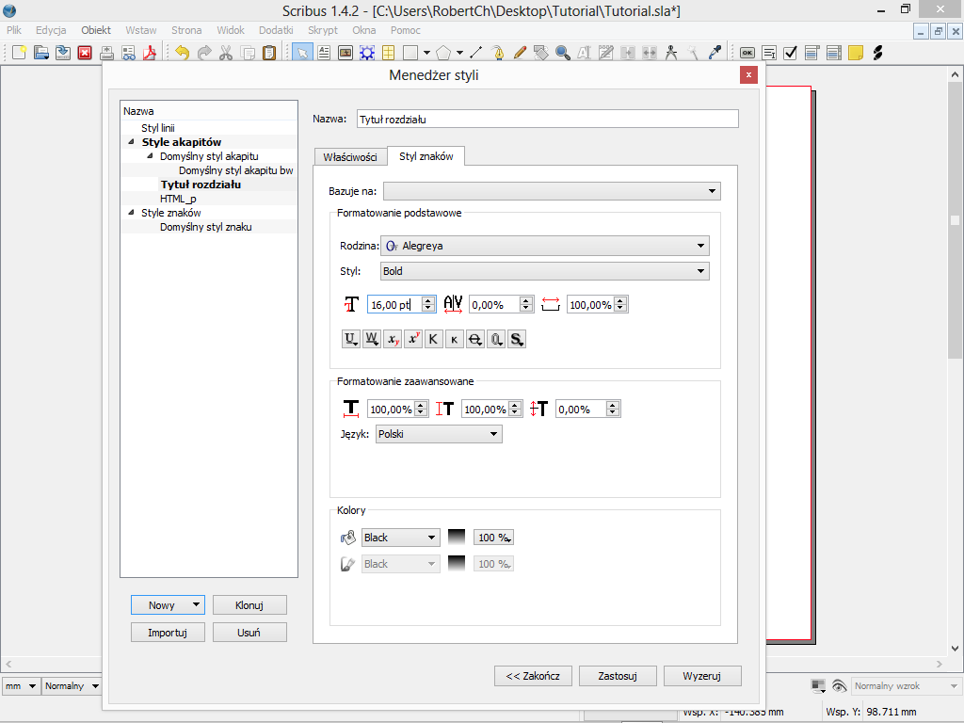Enable the all caps toggle button
This screenshot has height=723, width=964.
434,339
